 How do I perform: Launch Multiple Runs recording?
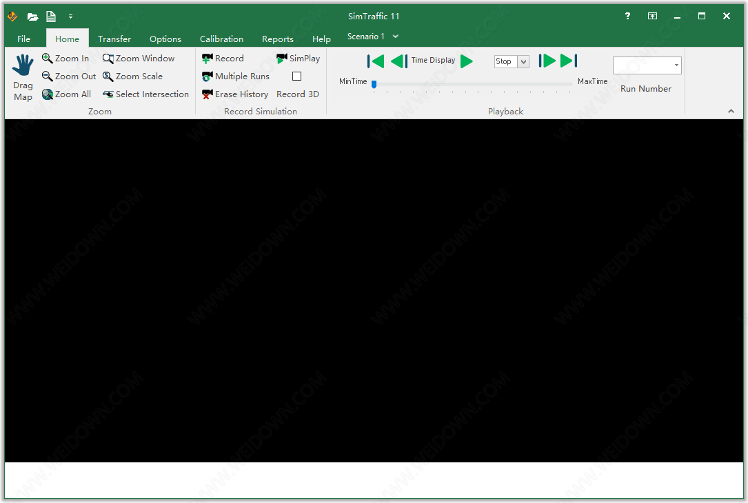(236, 76)
